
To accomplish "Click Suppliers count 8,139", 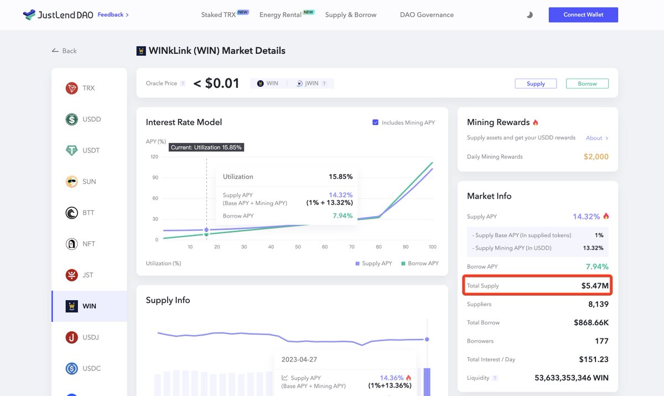I will 598,304.
